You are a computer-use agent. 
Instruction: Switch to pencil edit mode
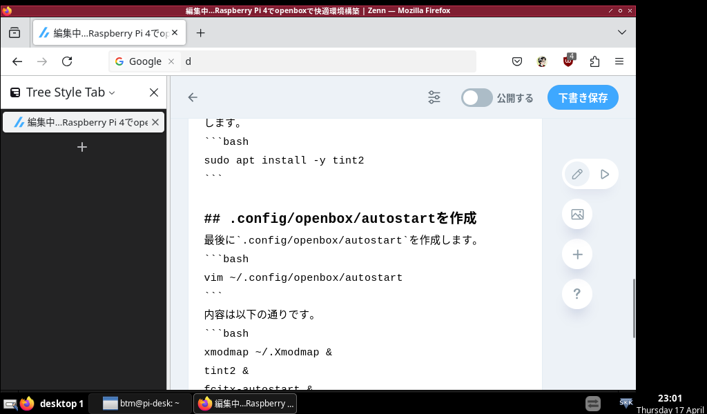pos(577,174)
